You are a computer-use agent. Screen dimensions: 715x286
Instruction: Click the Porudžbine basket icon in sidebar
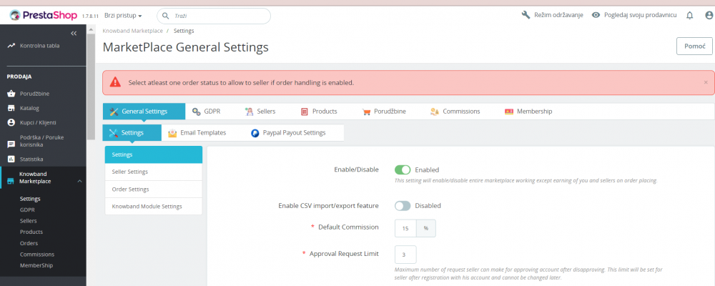[x=11, y=93]
